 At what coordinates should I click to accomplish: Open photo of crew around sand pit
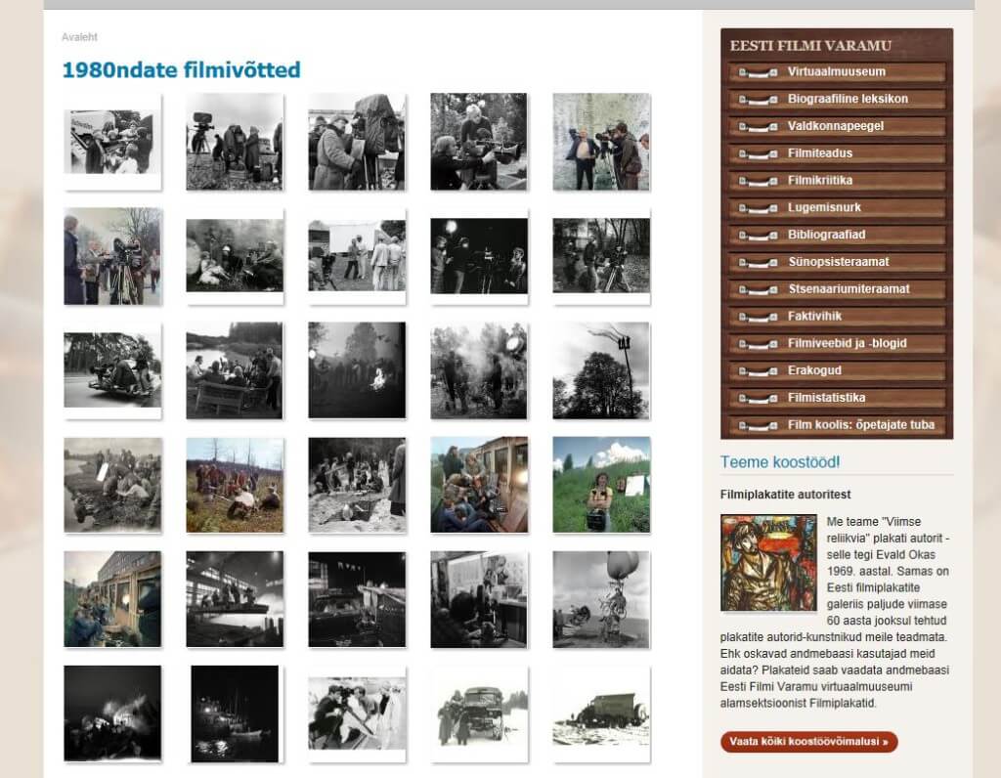click(357, 485)
